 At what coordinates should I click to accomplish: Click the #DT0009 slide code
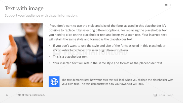click(x=172, y=5)
